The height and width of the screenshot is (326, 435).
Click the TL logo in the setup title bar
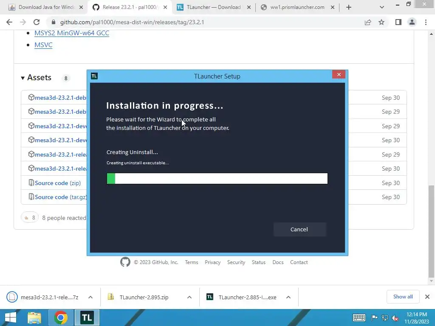(94, 76)
